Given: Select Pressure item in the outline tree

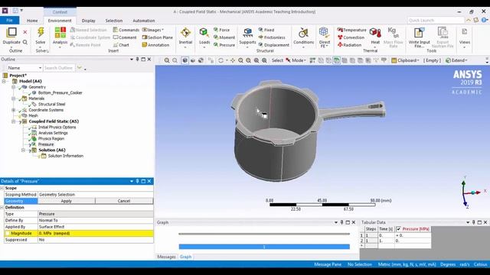Looking at the screenshot, I should click(46, 144).
